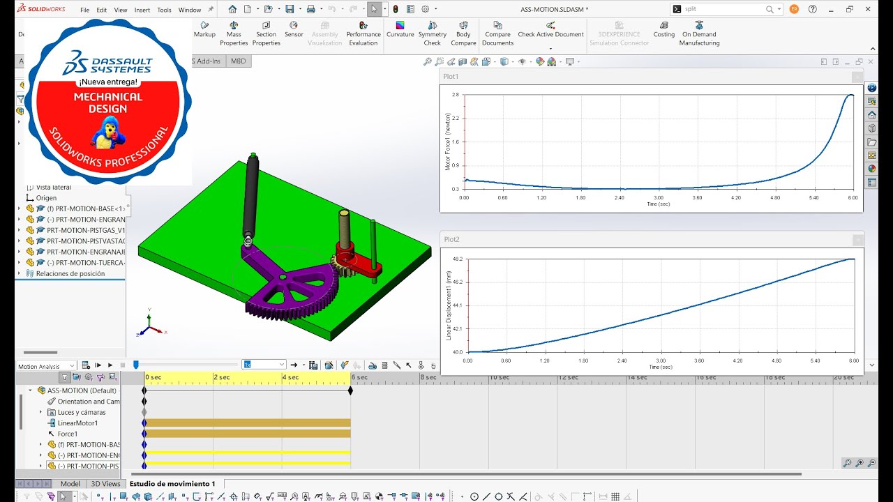
Task: Select Estudio de movimiento 1 tab
Action: coord(172,484)
